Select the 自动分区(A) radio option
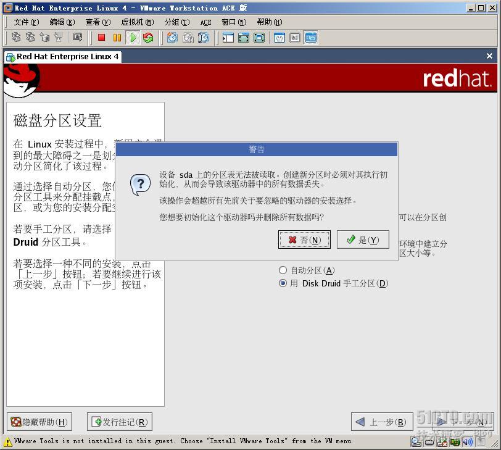The width and height of the screenshot is (501, 450). 307,271
